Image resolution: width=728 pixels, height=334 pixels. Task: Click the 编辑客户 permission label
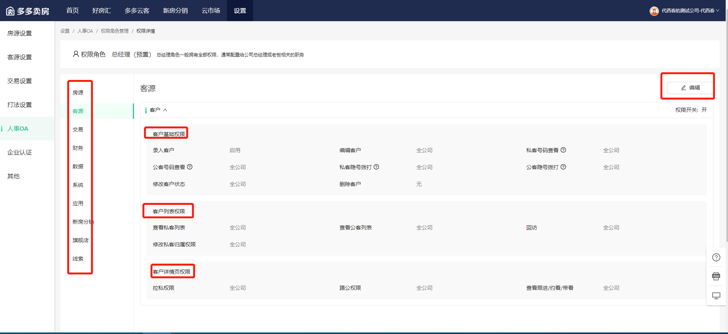tap(350, 150)
